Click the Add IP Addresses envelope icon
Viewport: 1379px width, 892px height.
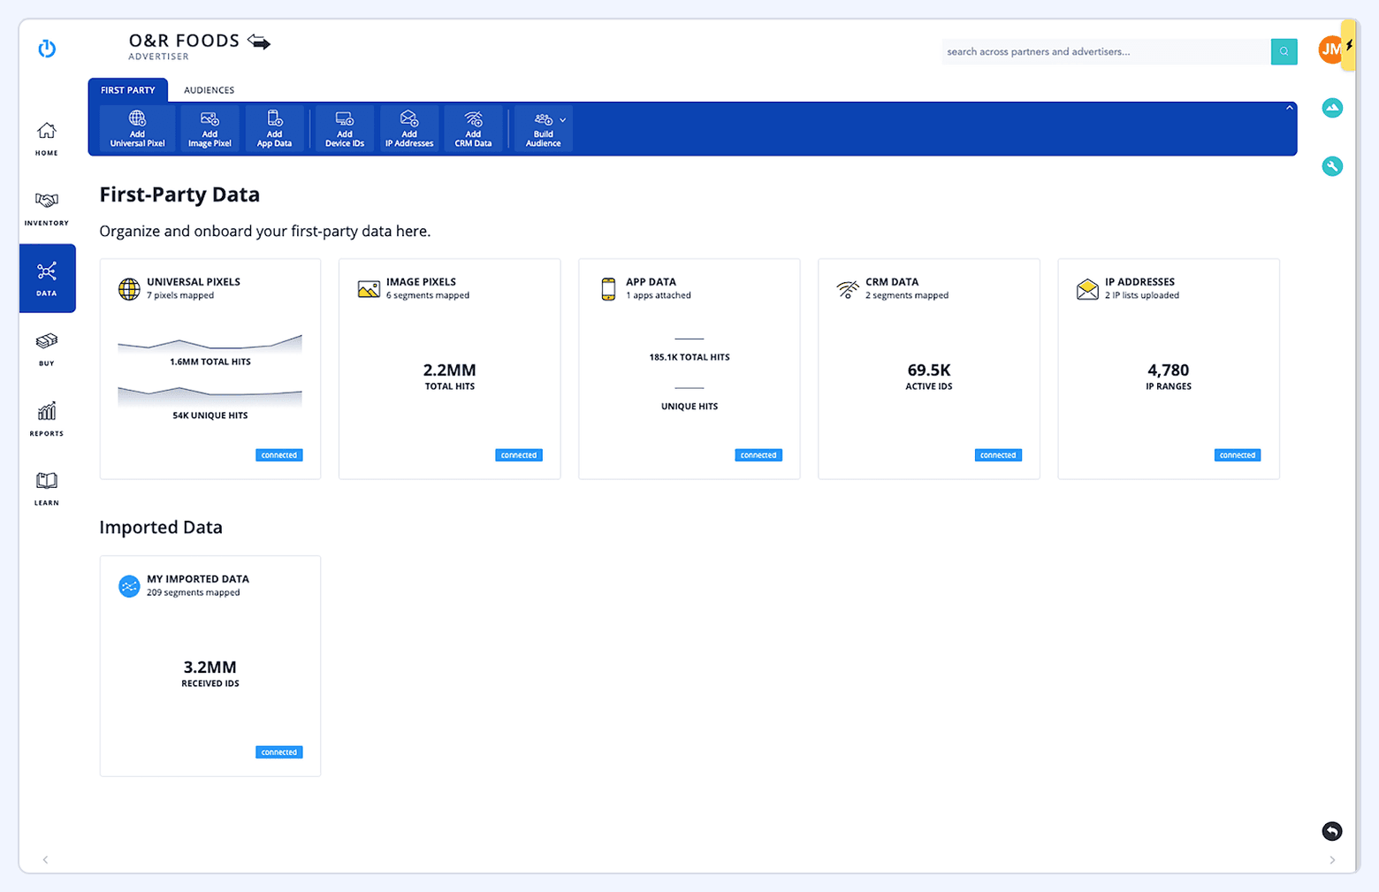click(x=408, y=127)
